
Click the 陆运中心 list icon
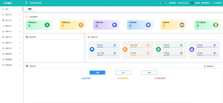tap(3, 26)
